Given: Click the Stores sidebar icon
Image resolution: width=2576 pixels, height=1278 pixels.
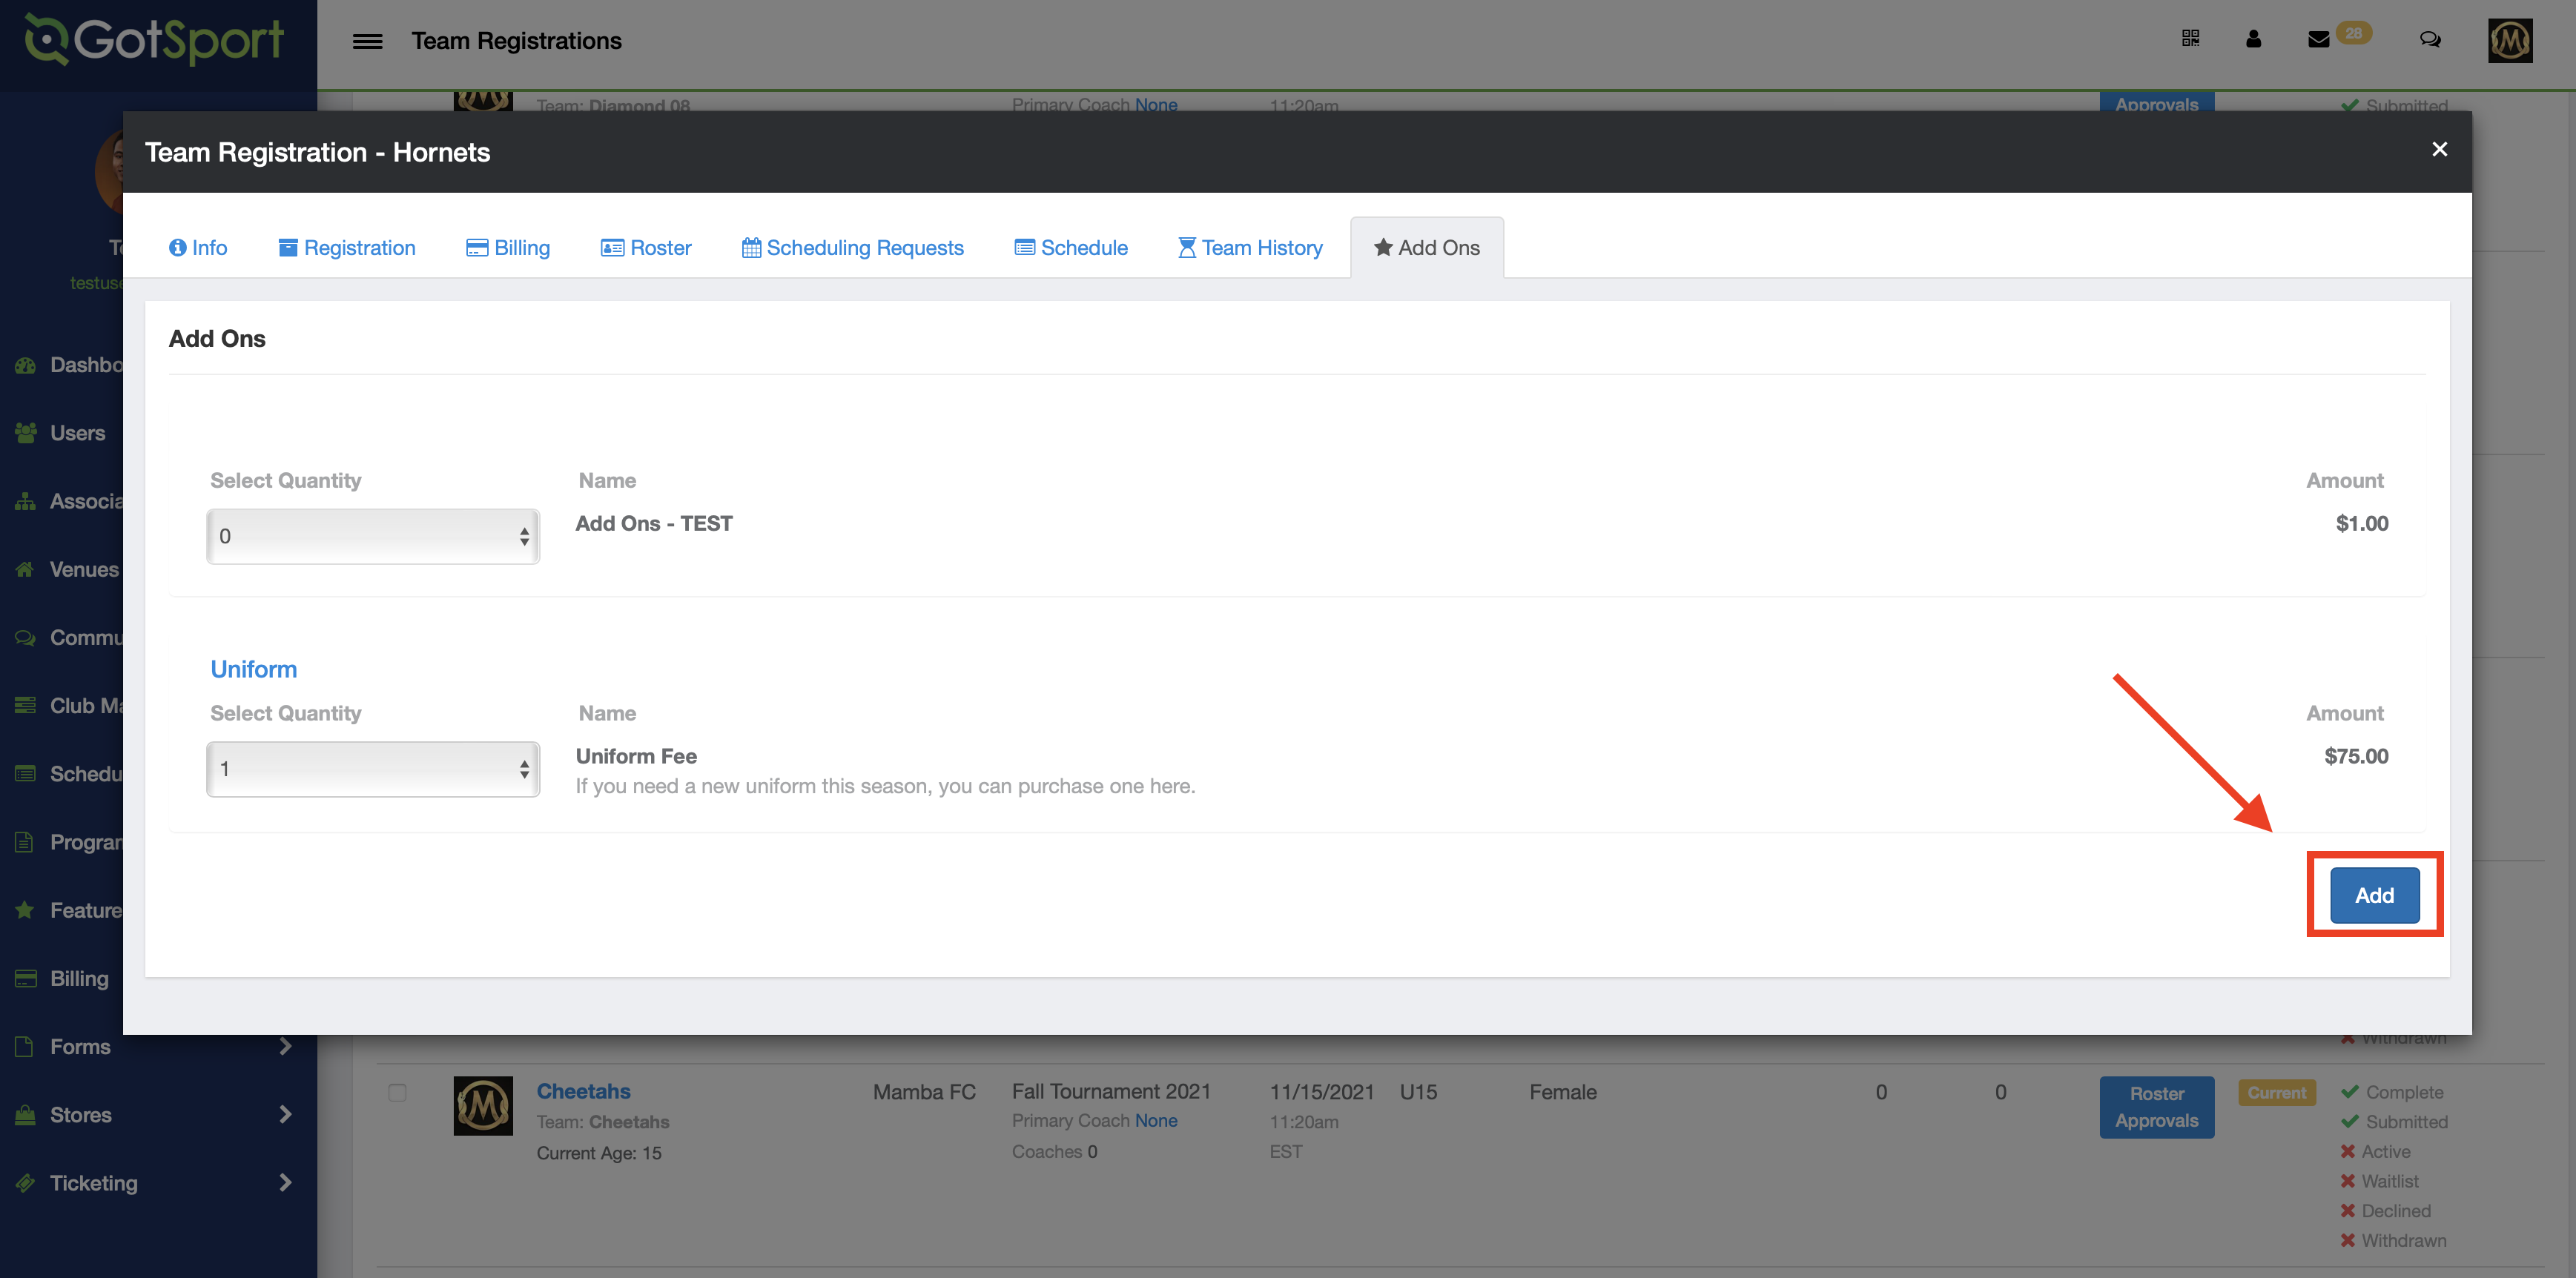Looking at the screenshot, I should pyautogui.click(x=25, y=1114).
